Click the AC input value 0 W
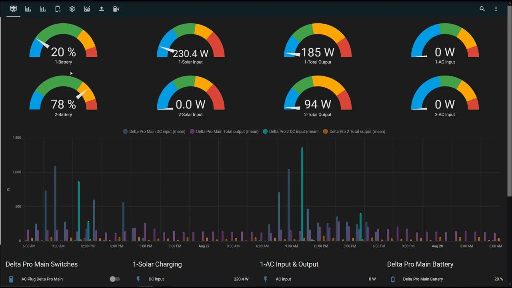512x288 pixels. pyautogui.click(x=372, y=279)
